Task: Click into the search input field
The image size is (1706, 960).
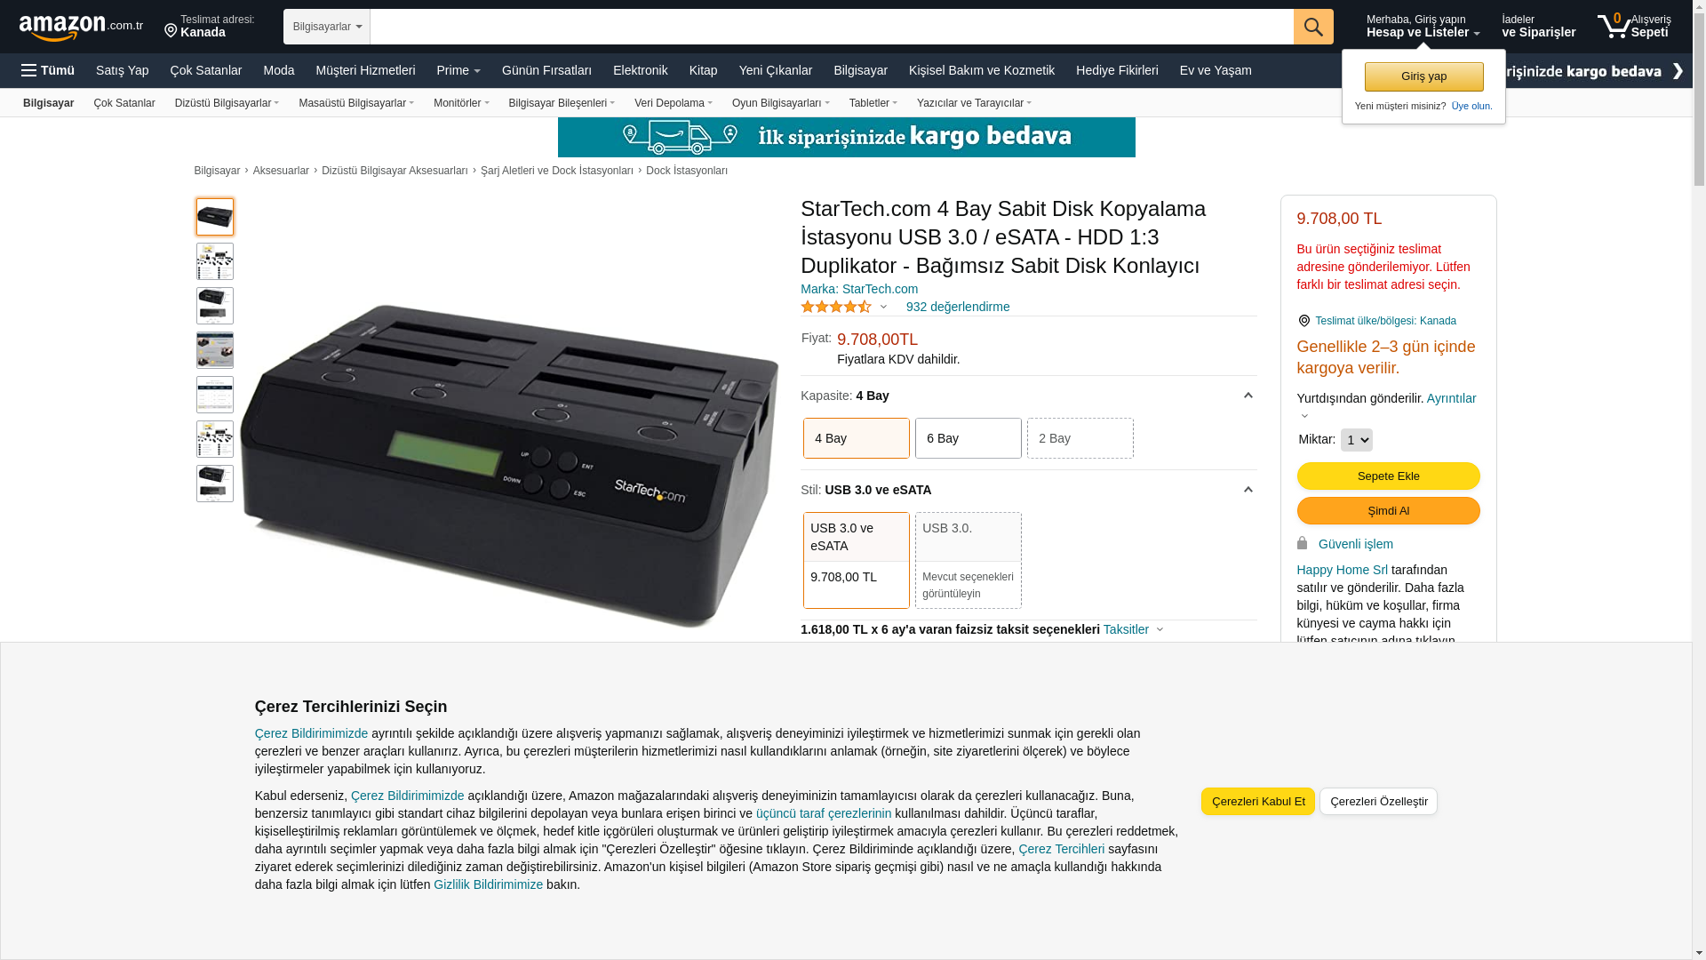Action: pos(832,27)
